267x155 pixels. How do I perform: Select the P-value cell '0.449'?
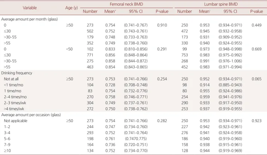point(256,25)
